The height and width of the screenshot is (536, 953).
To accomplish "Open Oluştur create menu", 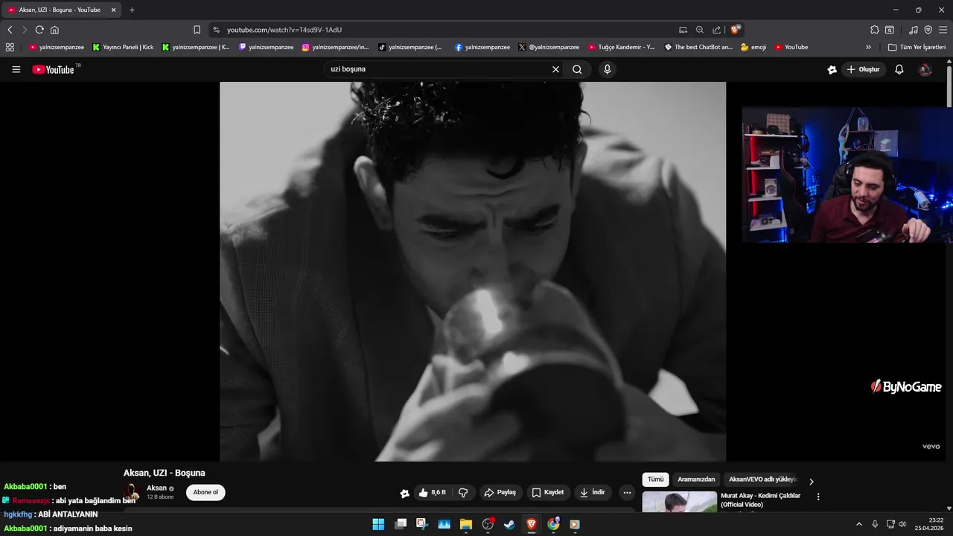I will point(863,69).
